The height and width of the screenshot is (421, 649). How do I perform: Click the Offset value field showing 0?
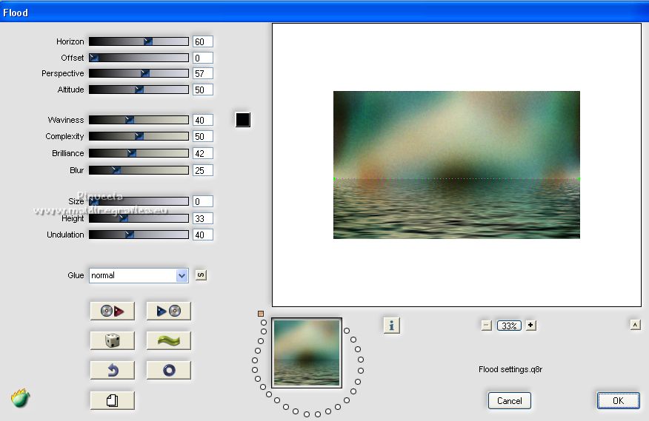pos(203,58)
